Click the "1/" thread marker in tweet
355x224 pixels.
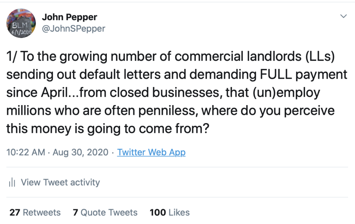[x=11, y=56]
